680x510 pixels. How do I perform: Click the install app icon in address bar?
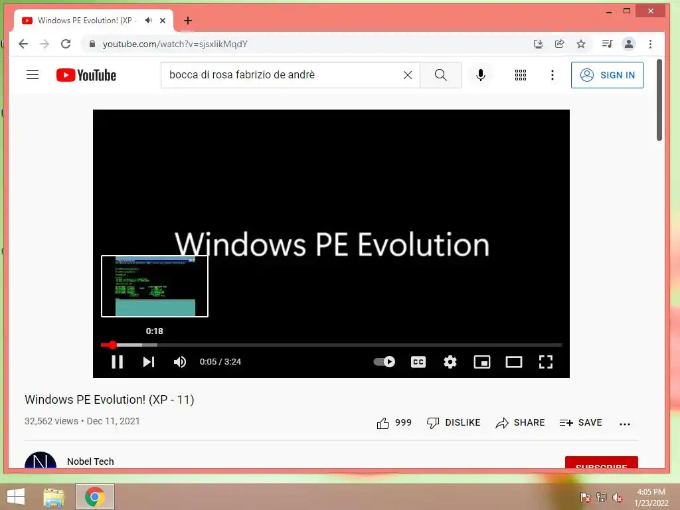[x=538, y=44]
